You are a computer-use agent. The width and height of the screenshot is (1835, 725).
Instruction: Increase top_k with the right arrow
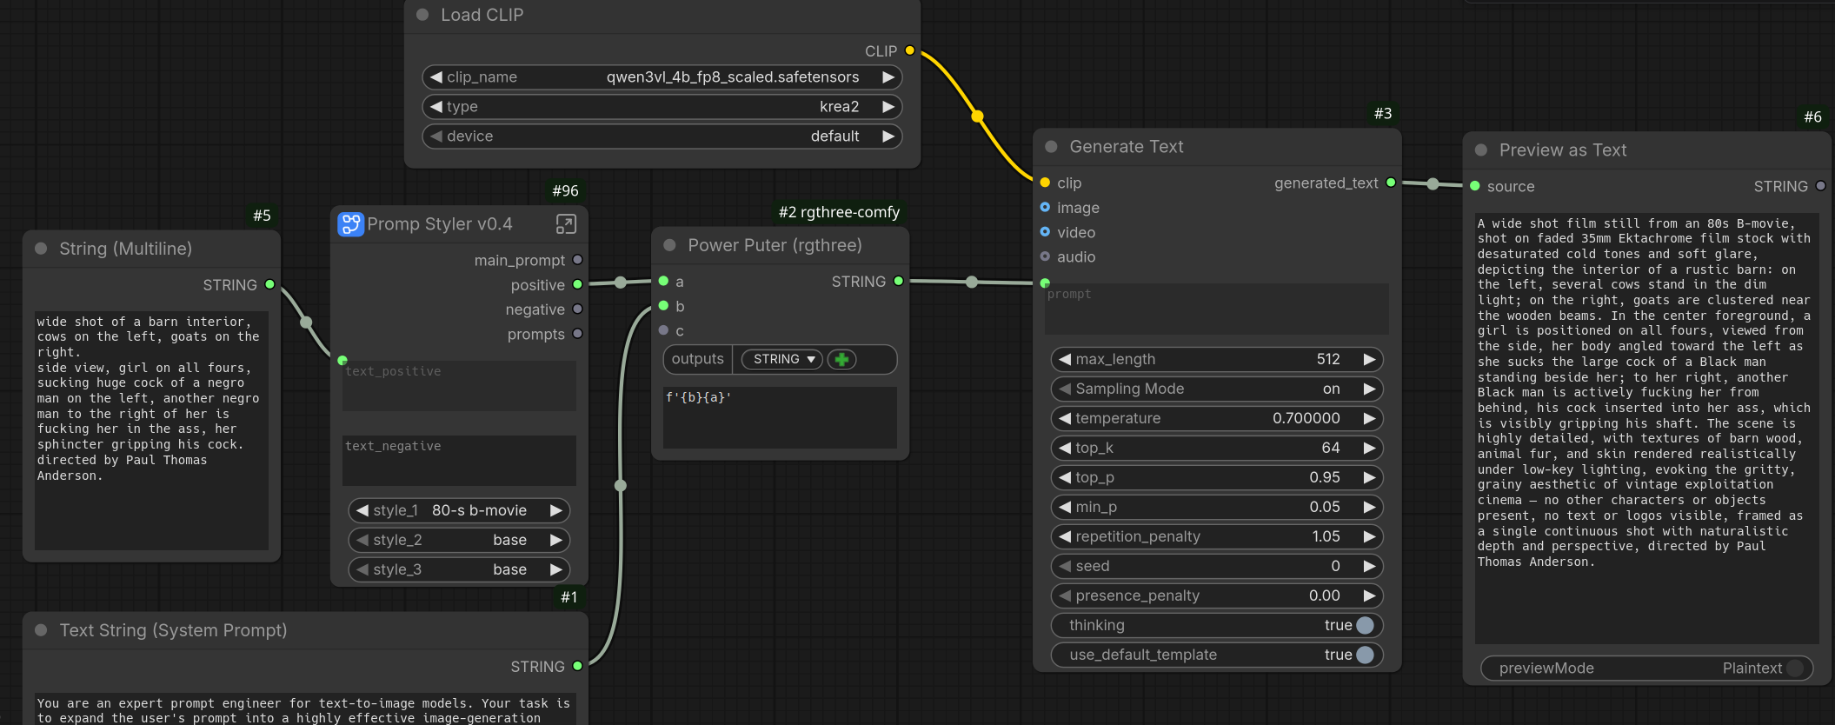click(1369, 448)
